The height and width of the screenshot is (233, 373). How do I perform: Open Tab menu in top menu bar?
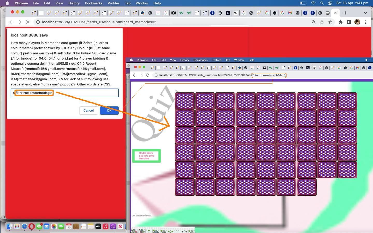[x=127, y=3]
